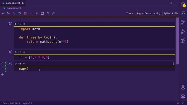Open Accounts menu in activity bar
Screen dimensions: 187x105
(x=183, y=87)
